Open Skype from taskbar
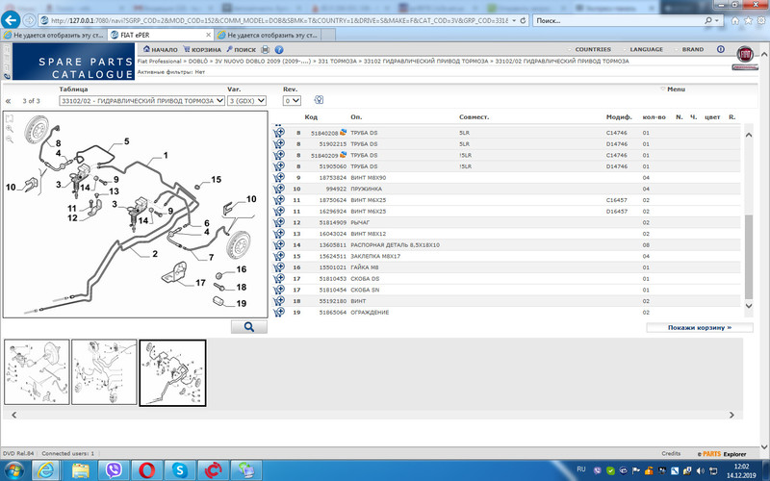Screen dimensions: 770x481 (180, 470)
